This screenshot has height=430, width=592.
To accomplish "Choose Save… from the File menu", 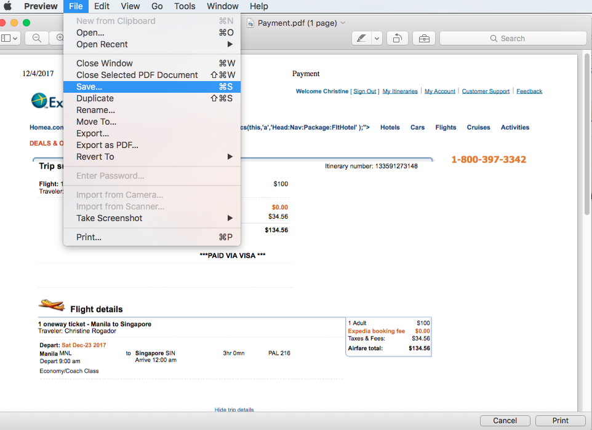I will point(152,87).
